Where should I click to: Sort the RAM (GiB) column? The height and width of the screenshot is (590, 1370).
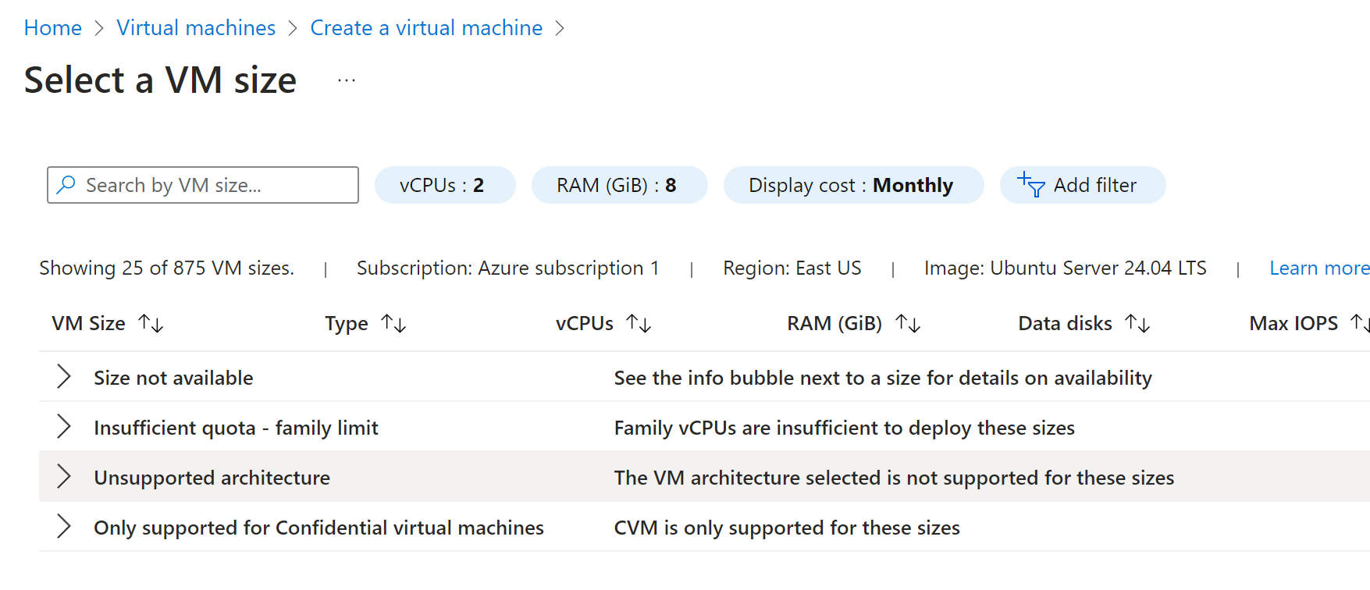click(908, 322)
